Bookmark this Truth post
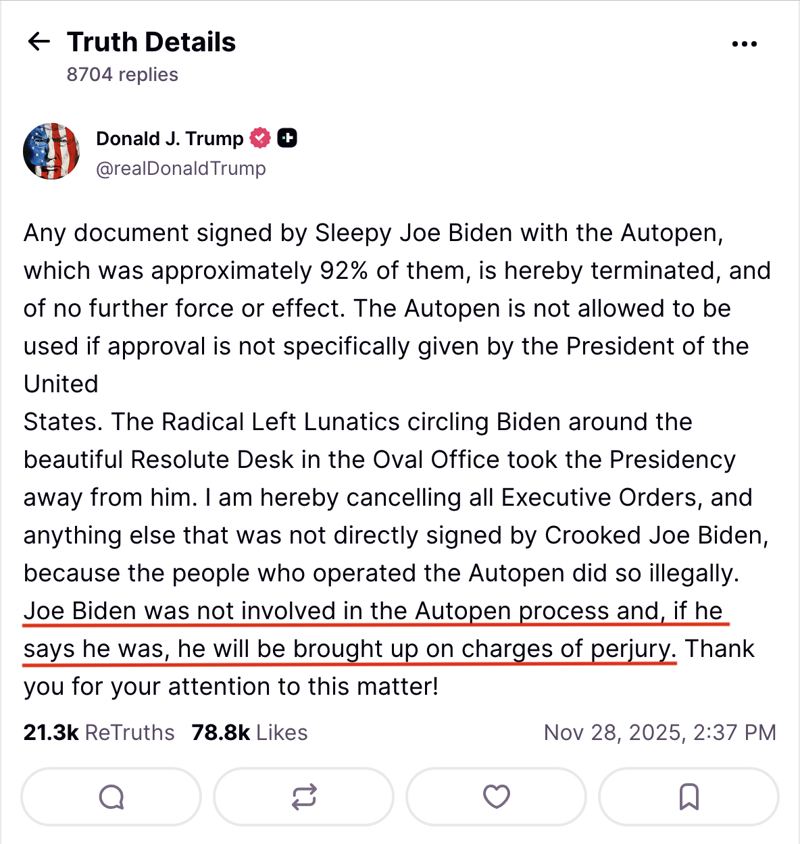 tap(689, 797)
